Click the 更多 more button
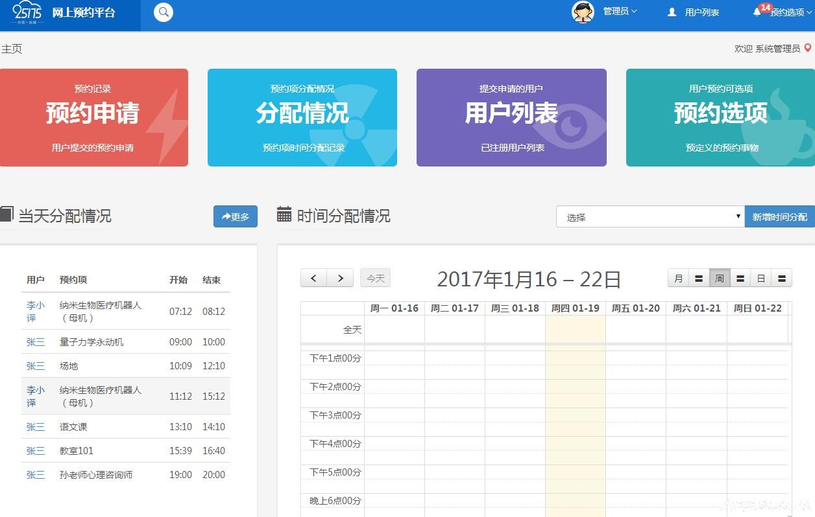Viewport: 815px width, 517px height. pyautogui.click(x=235, y=216)
